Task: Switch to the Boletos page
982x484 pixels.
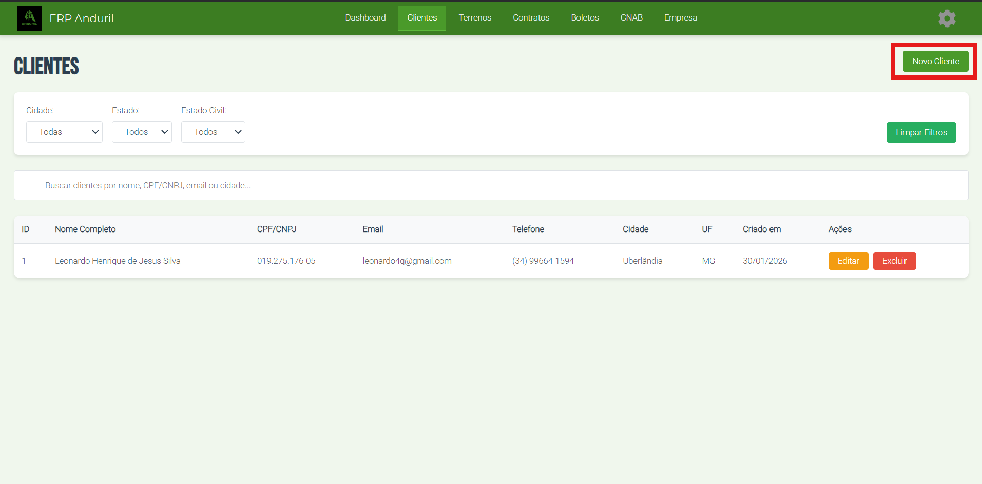Action: 585,18
